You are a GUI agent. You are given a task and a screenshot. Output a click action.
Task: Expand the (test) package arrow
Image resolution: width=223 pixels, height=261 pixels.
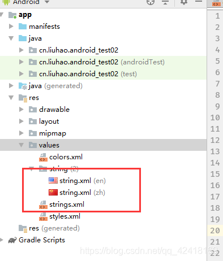[x=22, y=74]
